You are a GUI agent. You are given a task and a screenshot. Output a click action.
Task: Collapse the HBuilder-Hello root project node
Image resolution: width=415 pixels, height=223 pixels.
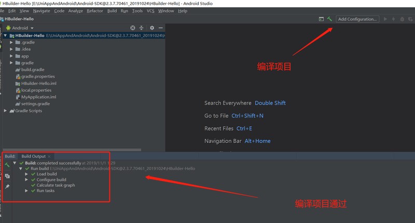5,35
